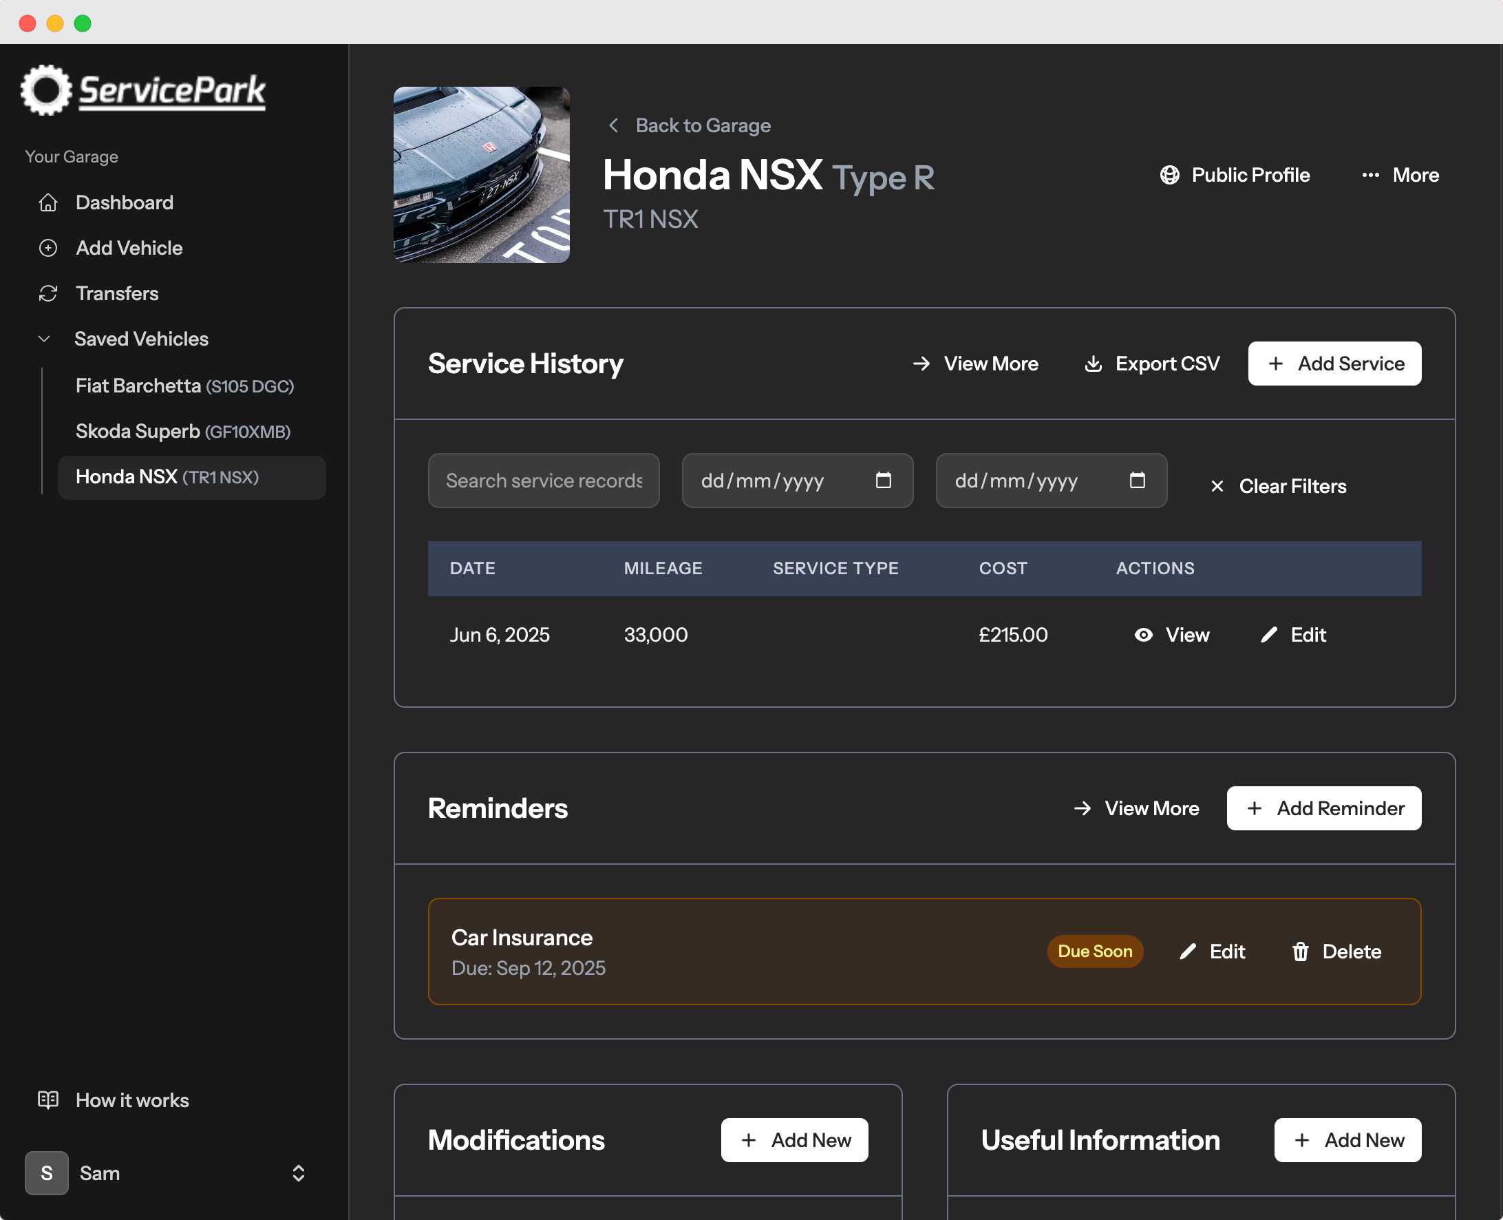Viewport: 1503px width, 1220px height.
Task: Click the Export CSV download icon
Action: pos(1093,364)
